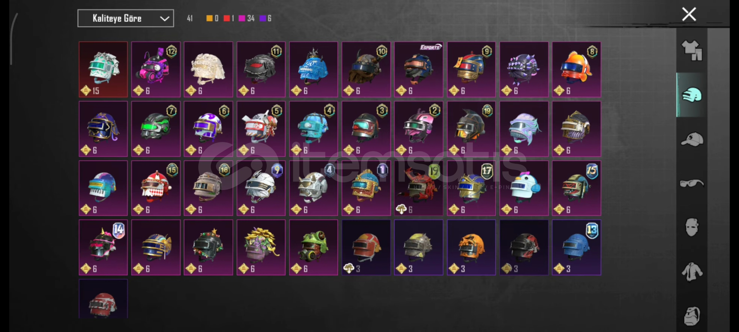Viewport: 739px width, 332px height.
Task: Select the green frog helmet
Action: tap(313, 247)
